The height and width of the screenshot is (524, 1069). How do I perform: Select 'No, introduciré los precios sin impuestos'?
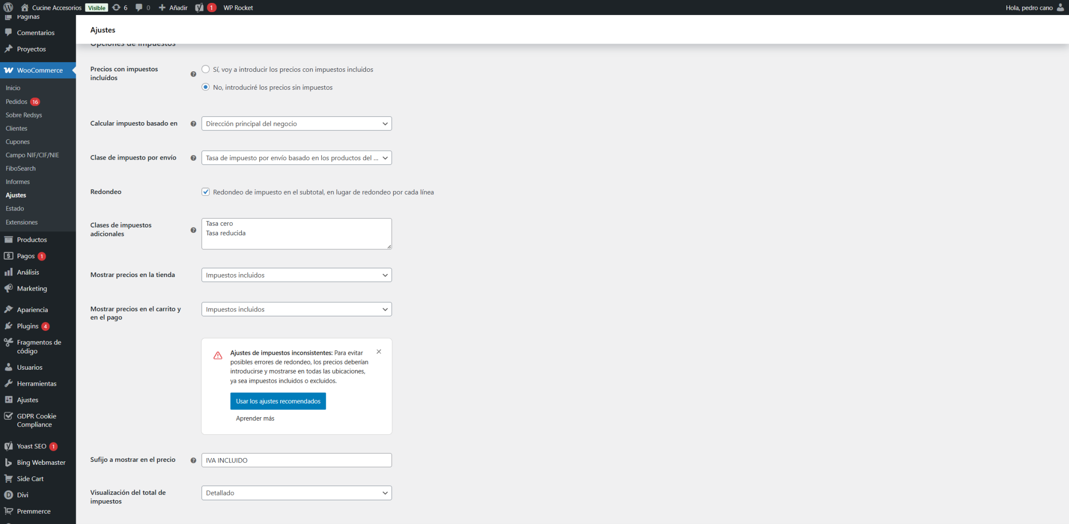tap(206, 87)
